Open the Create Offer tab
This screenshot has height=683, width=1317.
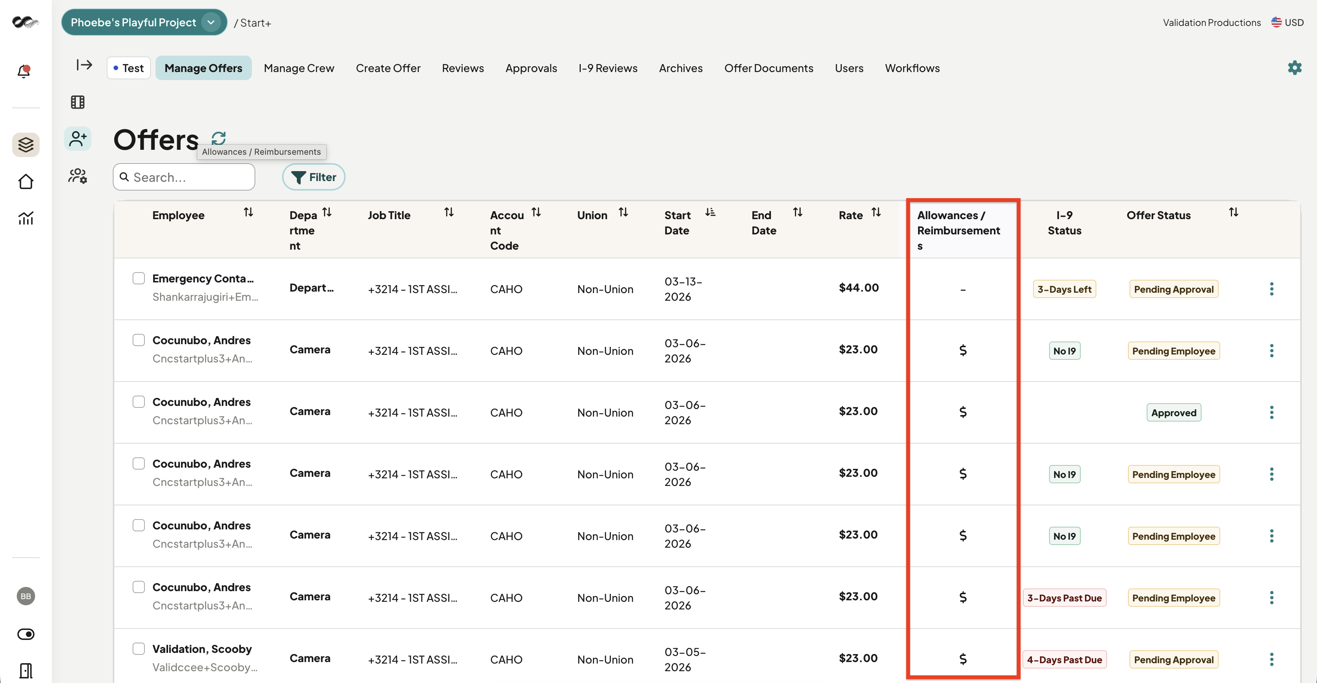pos(388,68)
